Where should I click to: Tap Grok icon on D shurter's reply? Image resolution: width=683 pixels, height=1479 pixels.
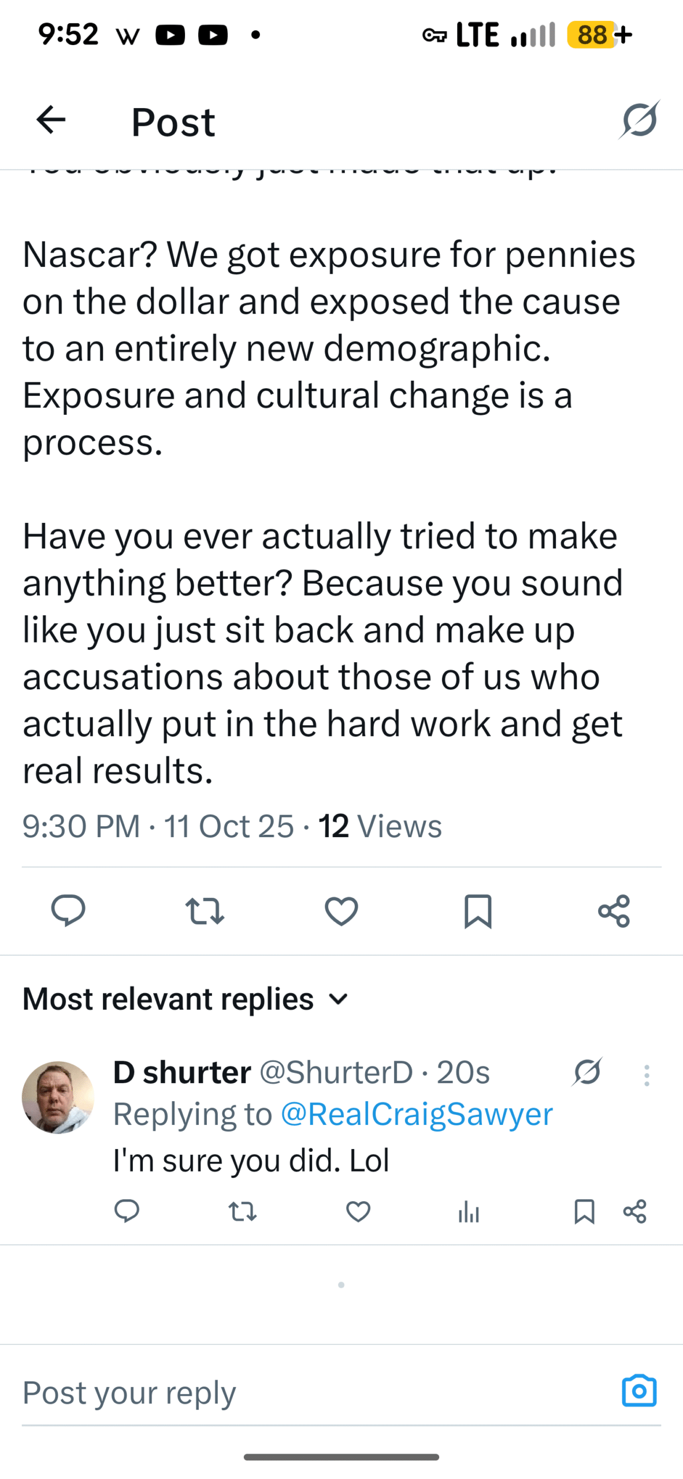tap(588, 1073)
